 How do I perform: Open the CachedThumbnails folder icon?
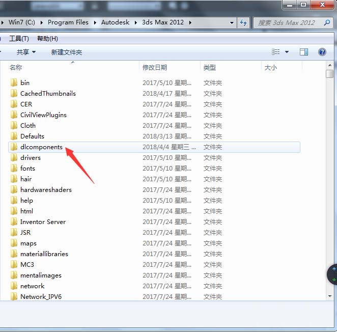point(14,93)
